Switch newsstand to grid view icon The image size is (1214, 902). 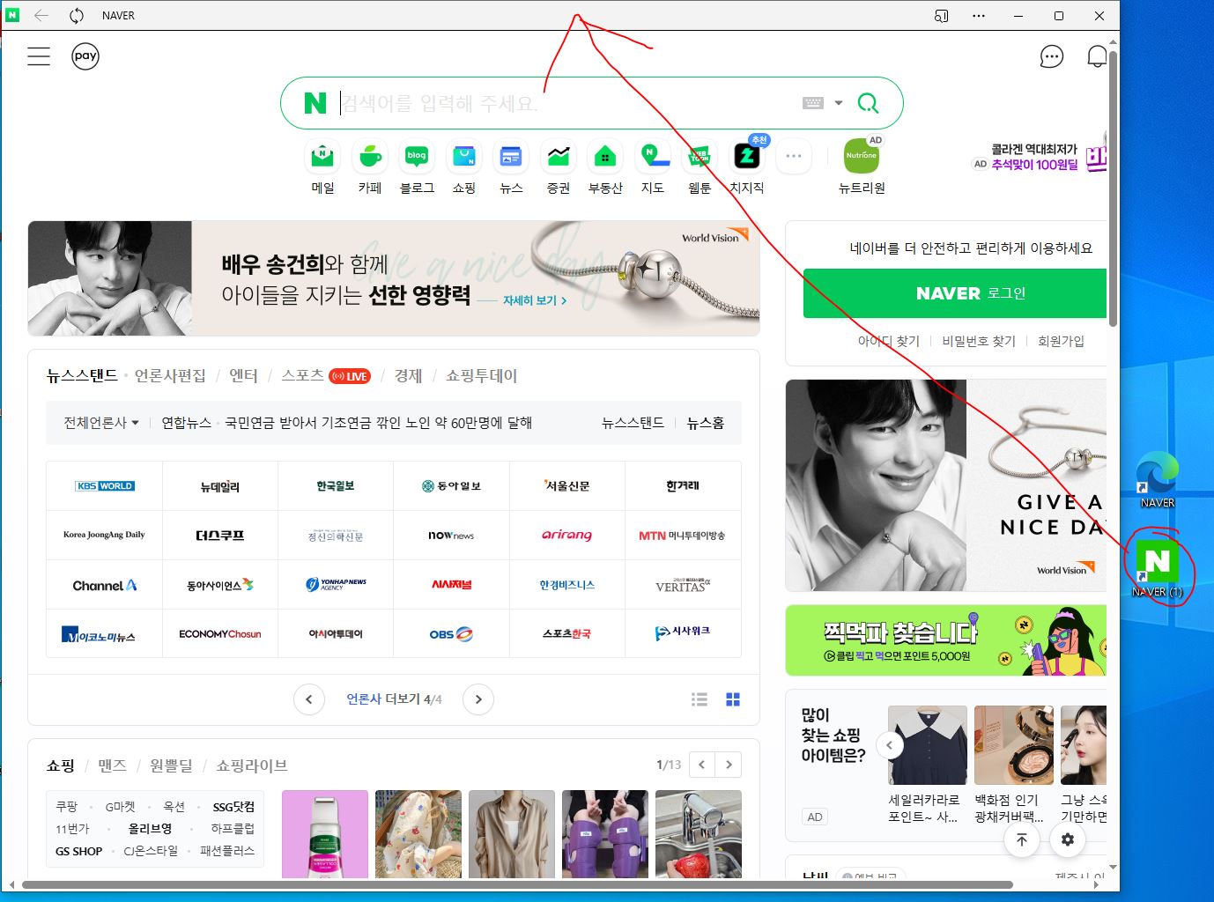733,699
